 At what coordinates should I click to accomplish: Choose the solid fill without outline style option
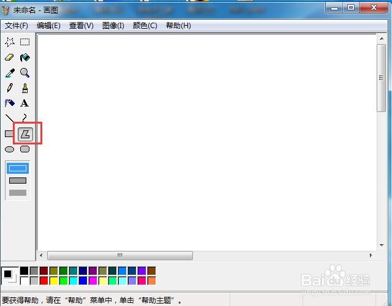[18, 193]
